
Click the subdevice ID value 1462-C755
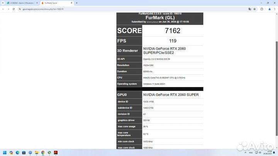pos(148,108)
